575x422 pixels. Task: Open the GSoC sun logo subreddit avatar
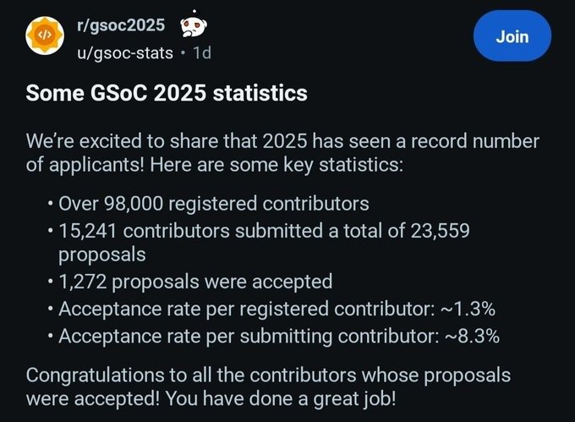[x=45, y=36]
